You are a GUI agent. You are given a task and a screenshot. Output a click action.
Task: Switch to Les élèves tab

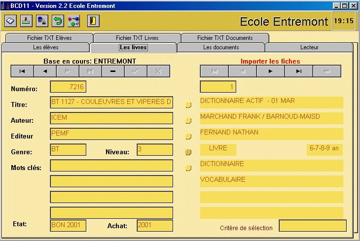pyautogui.click(x=46, y=47)
